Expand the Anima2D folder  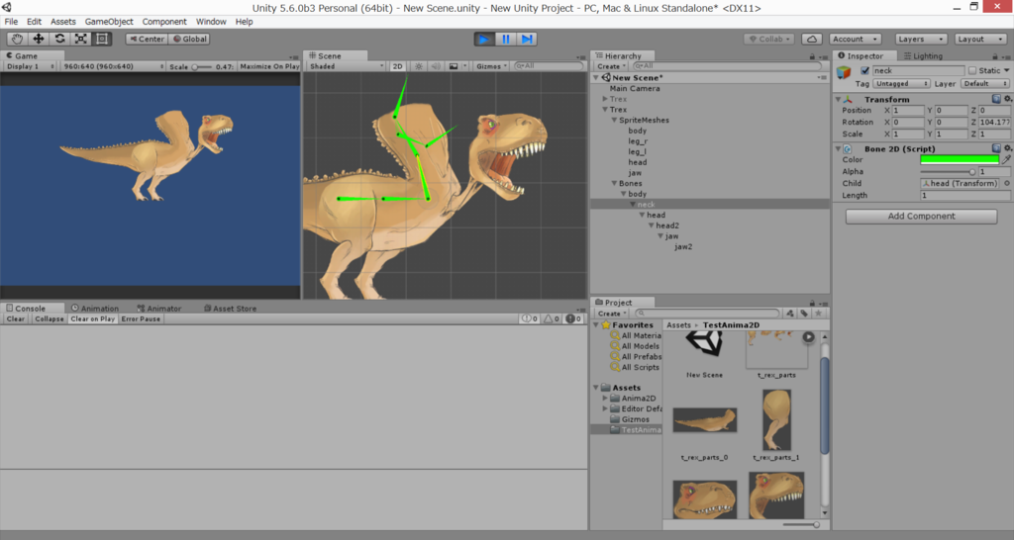[x=605, y=399]
